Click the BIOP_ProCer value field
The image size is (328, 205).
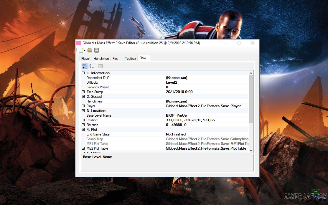[x=207, y=115]
